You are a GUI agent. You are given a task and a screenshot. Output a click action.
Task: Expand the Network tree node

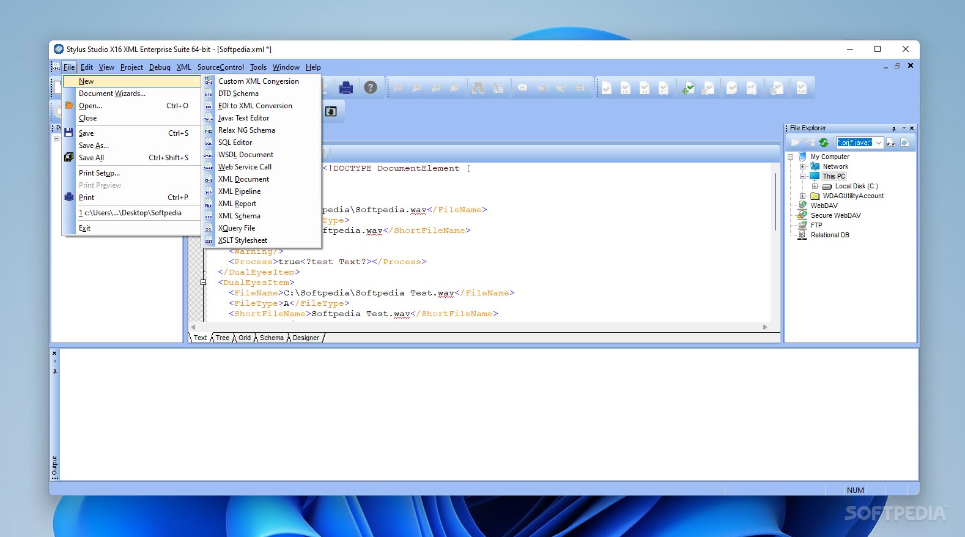(x=802, y=166)
